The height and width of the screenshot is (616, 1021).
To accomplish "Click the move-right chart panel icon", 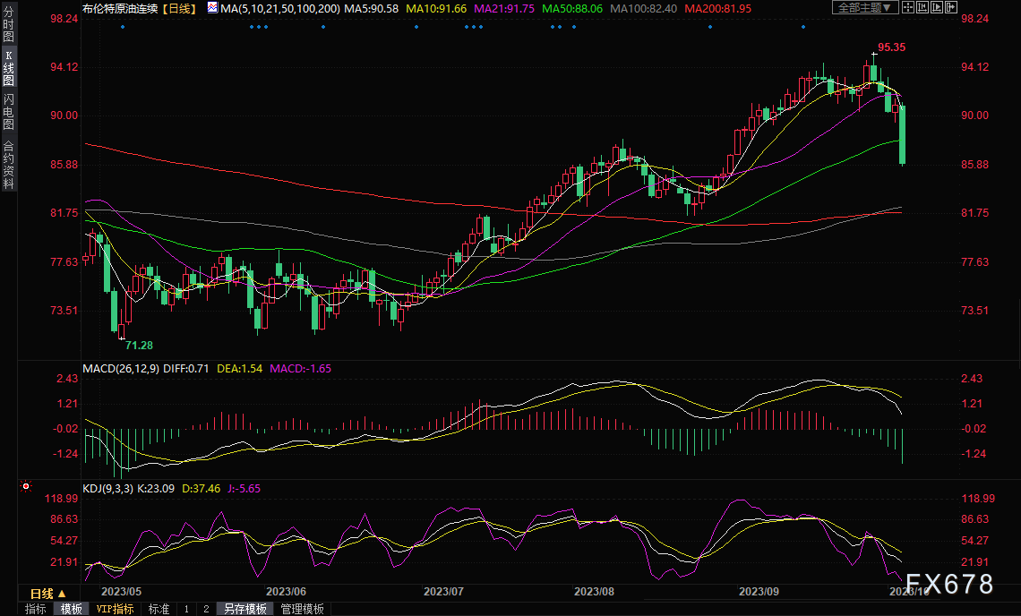I will 951,7.
